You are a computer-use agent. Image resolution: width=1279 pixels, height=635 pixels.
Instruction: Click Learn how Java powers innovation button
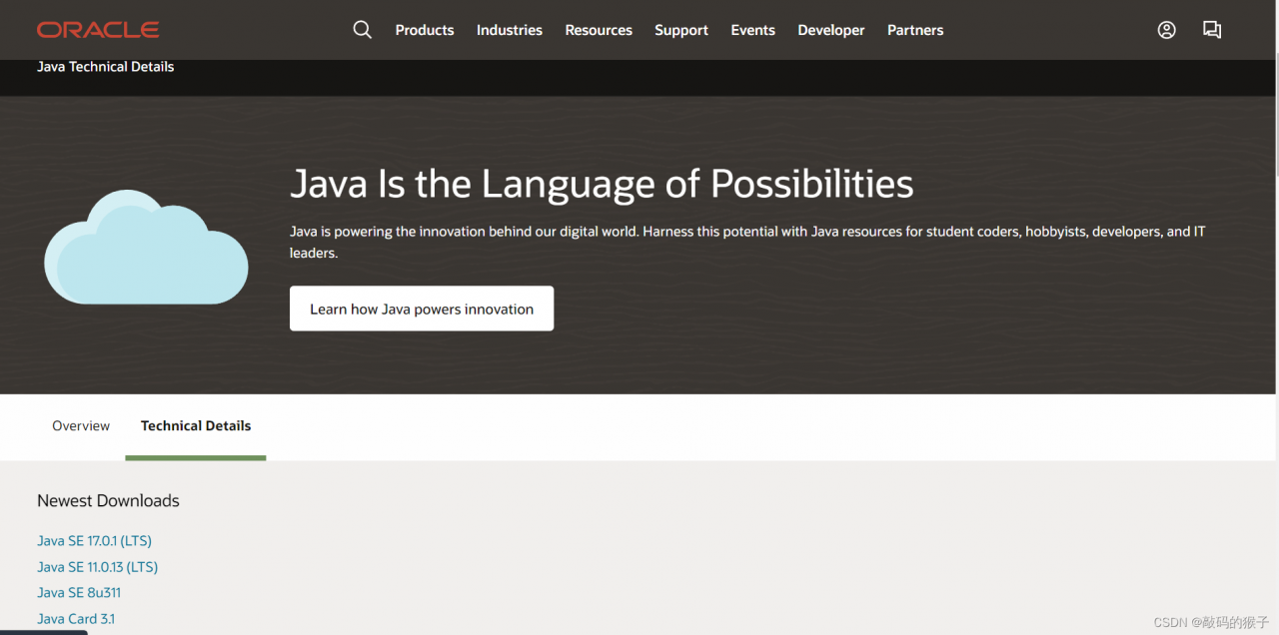(422, 309)
